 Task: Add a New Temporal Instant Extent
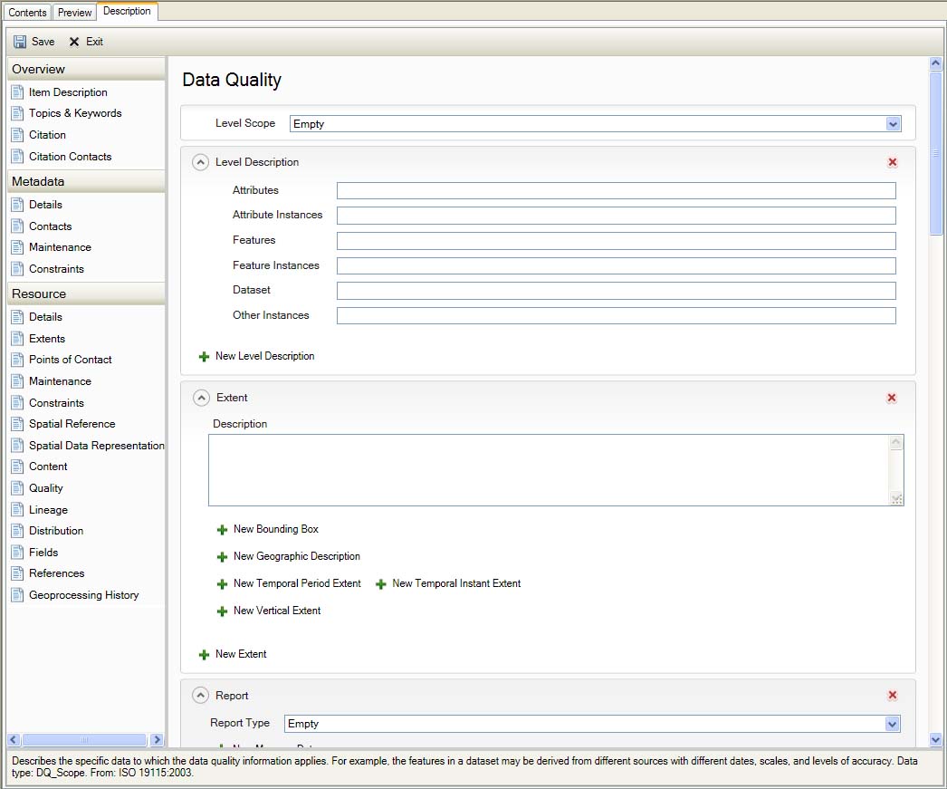[x=455, y=584]
